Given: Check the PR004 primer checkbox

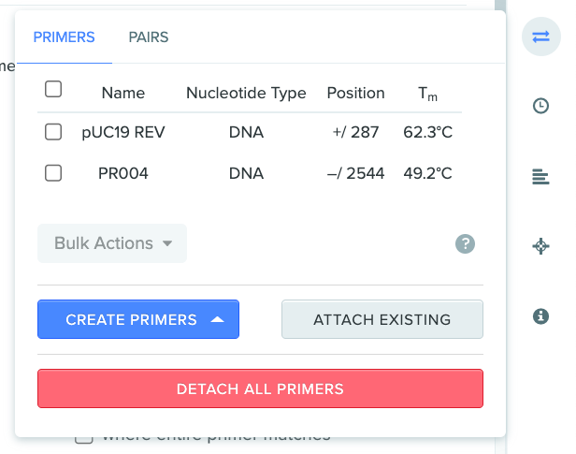Looking at the screenshot, I should coord(53,173).
